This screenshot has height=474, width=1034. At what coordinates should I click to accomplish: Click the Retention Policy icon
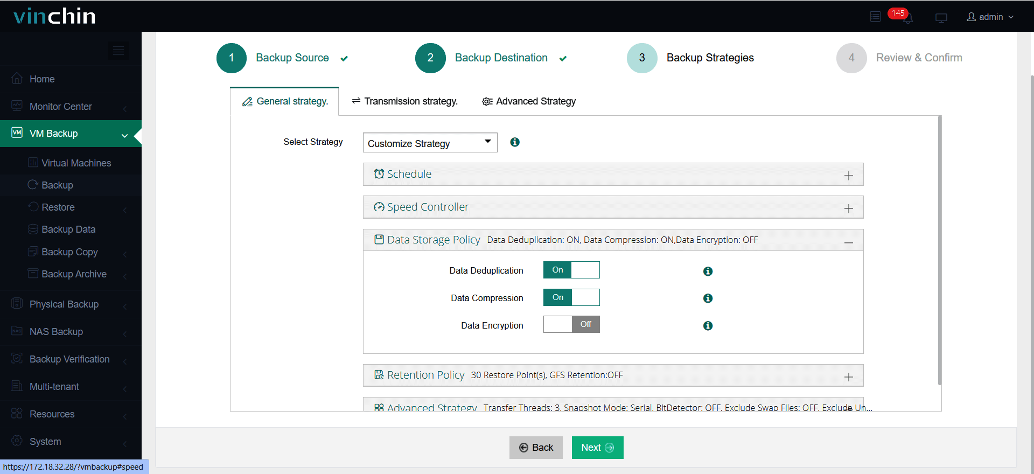pyautogui.click(x=379, y=375)
